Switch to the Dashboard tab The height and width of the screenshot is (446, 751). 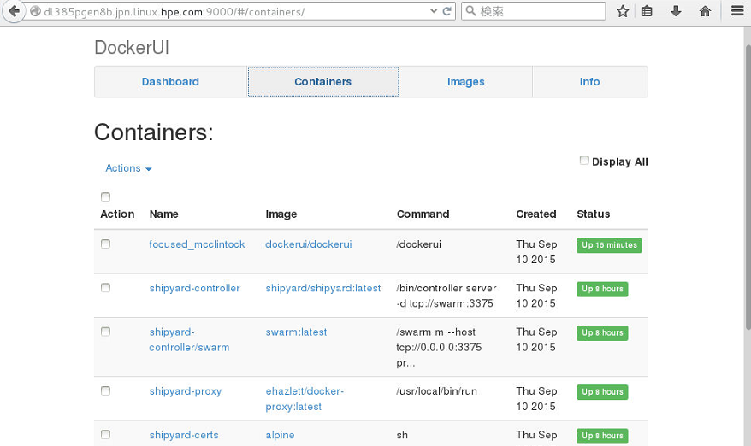(170, 82)
